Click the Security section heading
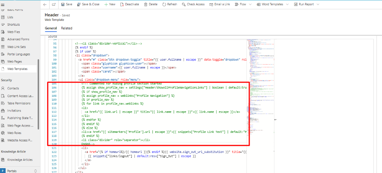382x173 pixels. 6,80
